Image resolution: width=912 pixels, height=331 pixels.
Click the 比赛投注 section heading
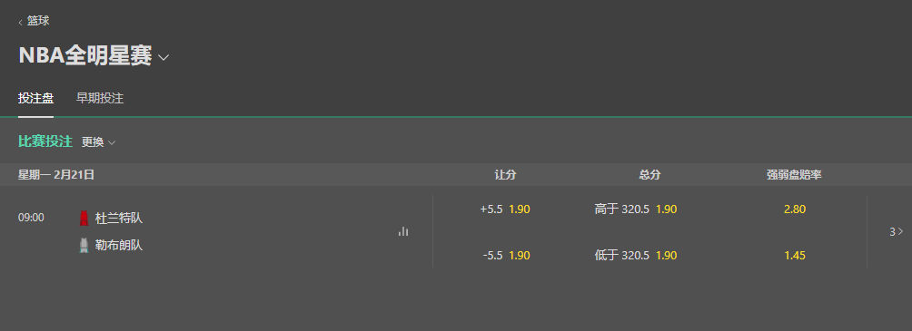(x=45, y=141)
